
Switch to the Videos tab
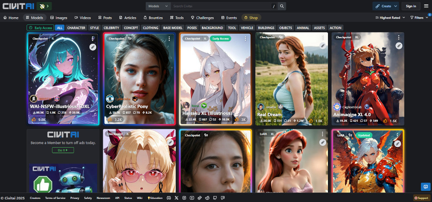click(x=83, y=18)
